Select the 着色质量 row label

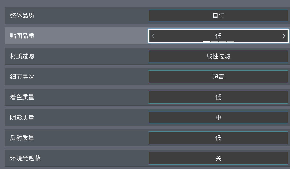22,97
